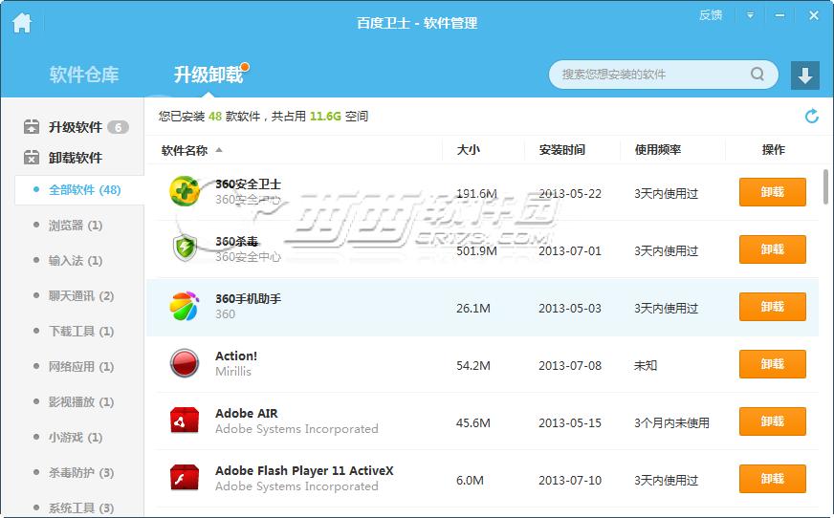Click the home icon in title bar

21,23
